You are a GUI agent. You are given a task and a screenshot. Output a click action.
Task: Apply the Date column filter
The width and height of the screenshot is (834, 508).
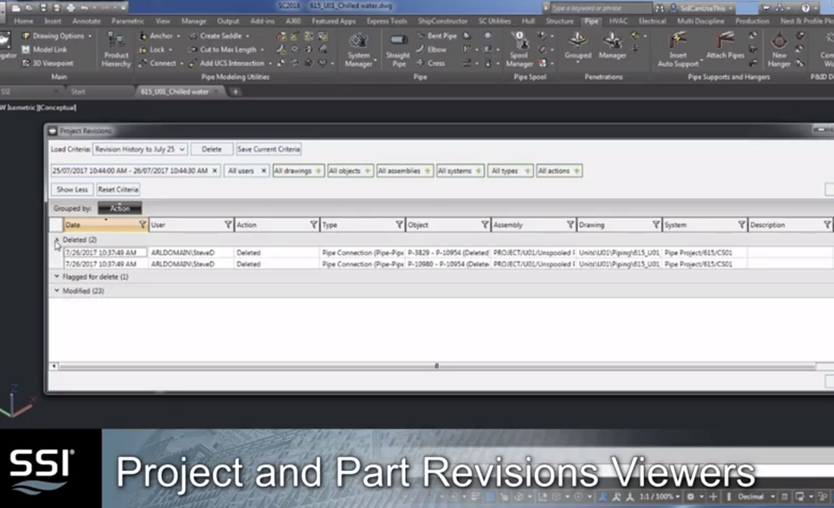point(142,224)
